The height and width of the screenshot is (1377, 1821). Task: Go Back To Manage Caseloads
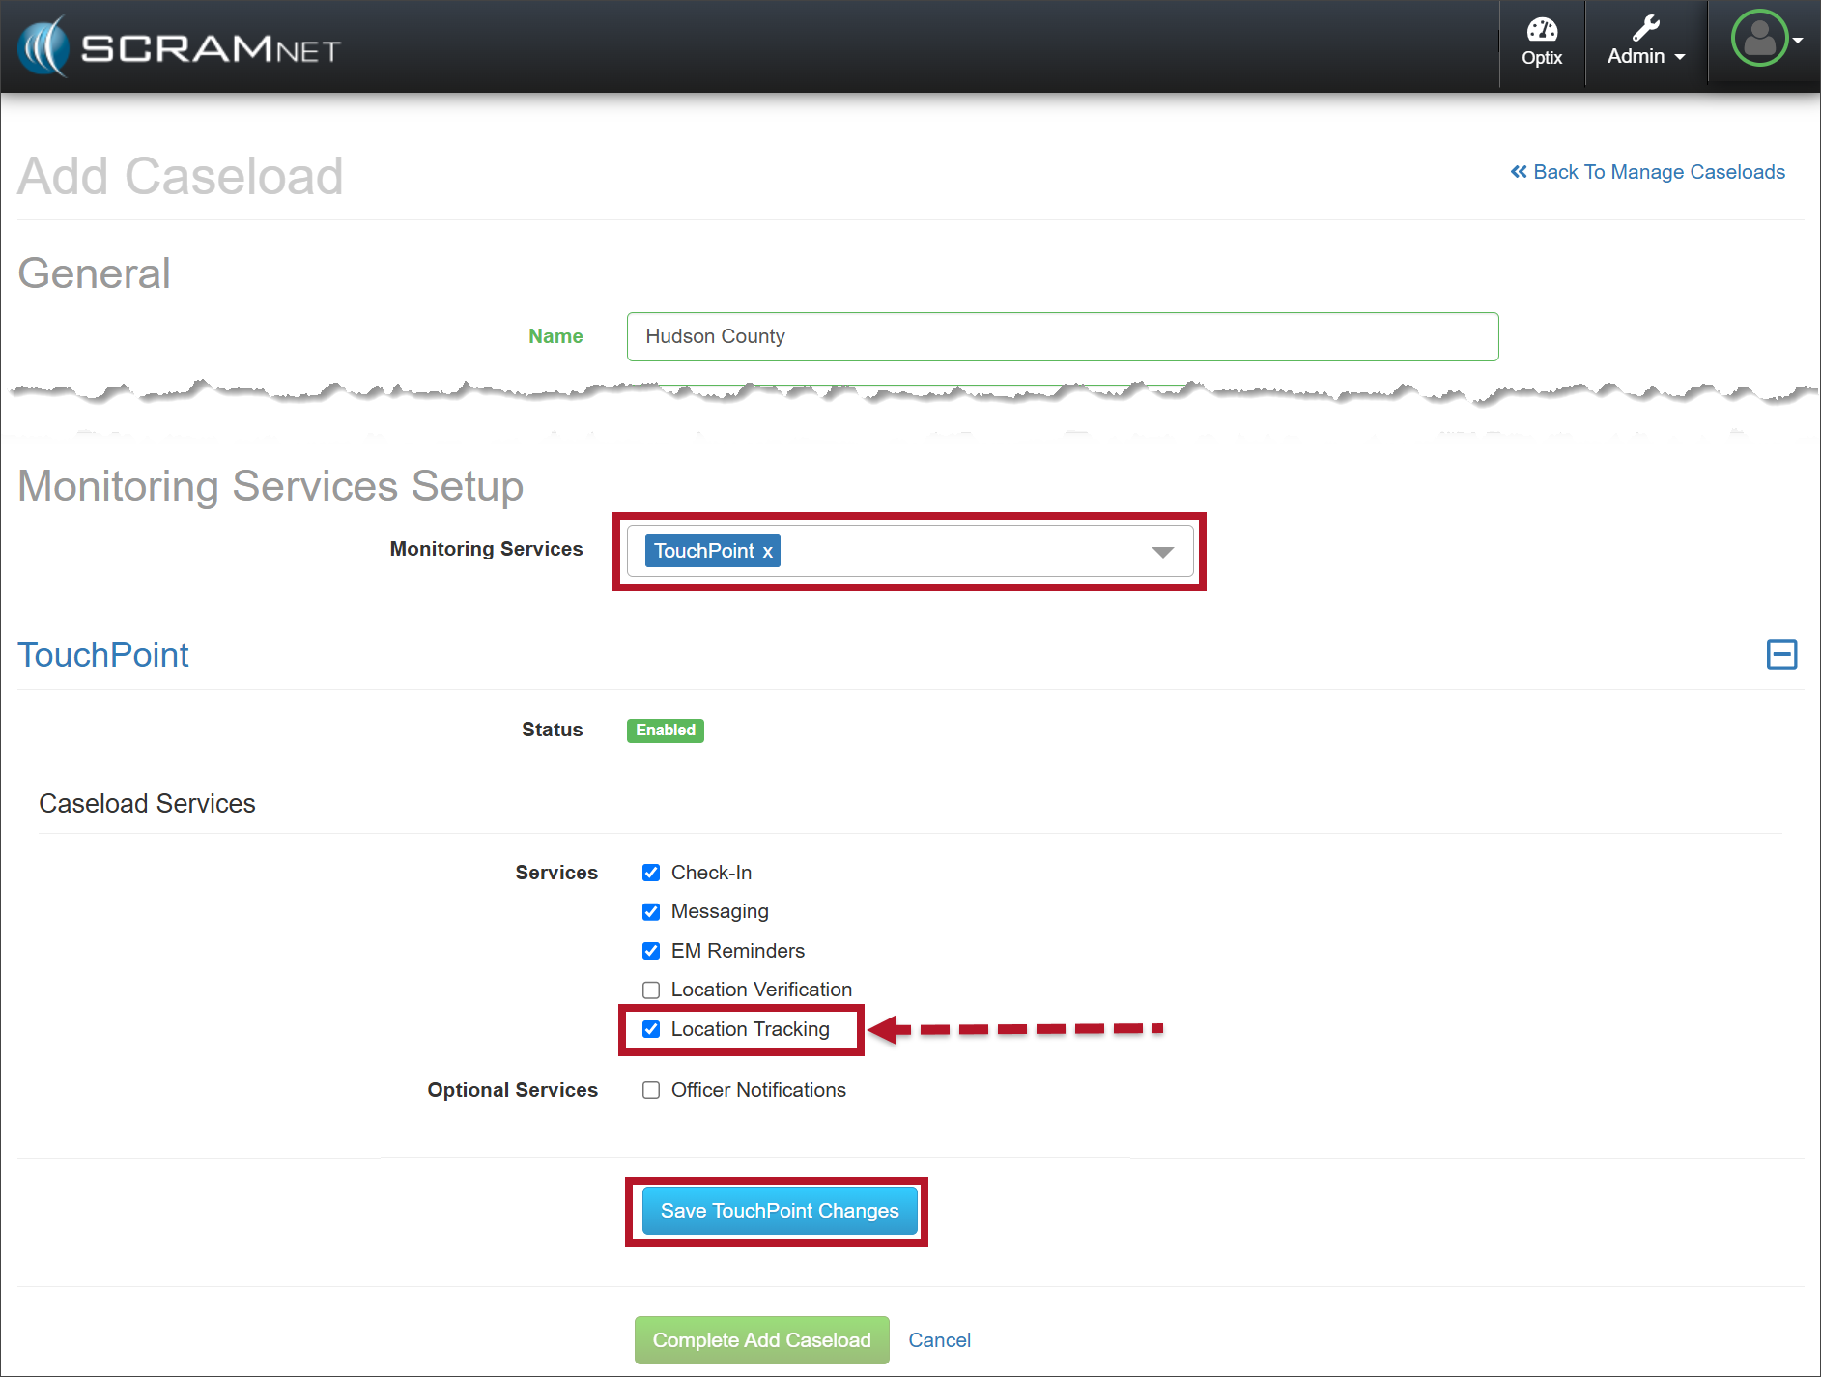[1648, 172]
